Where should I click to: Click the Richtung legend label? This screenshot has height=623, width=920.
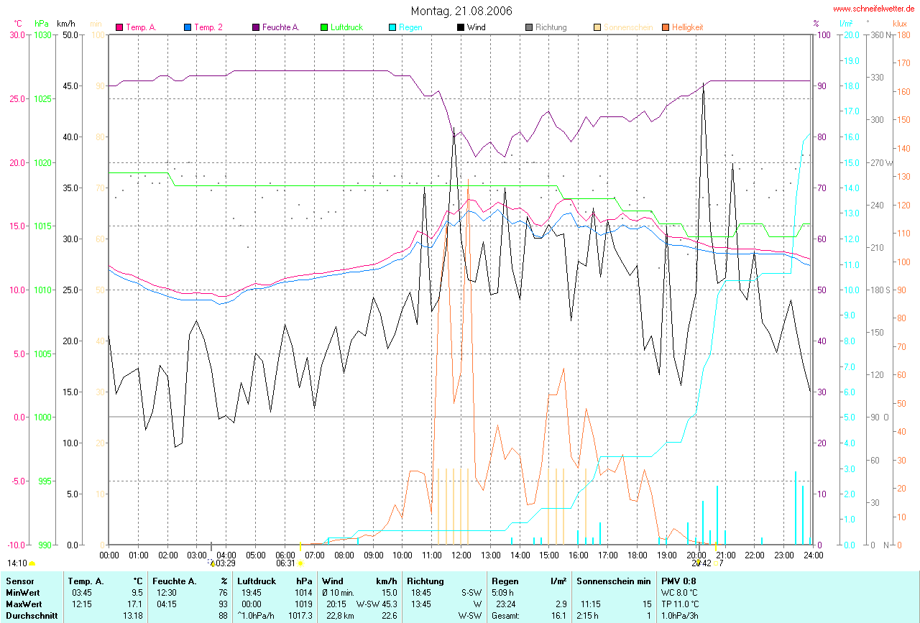(x=551, y=27)
